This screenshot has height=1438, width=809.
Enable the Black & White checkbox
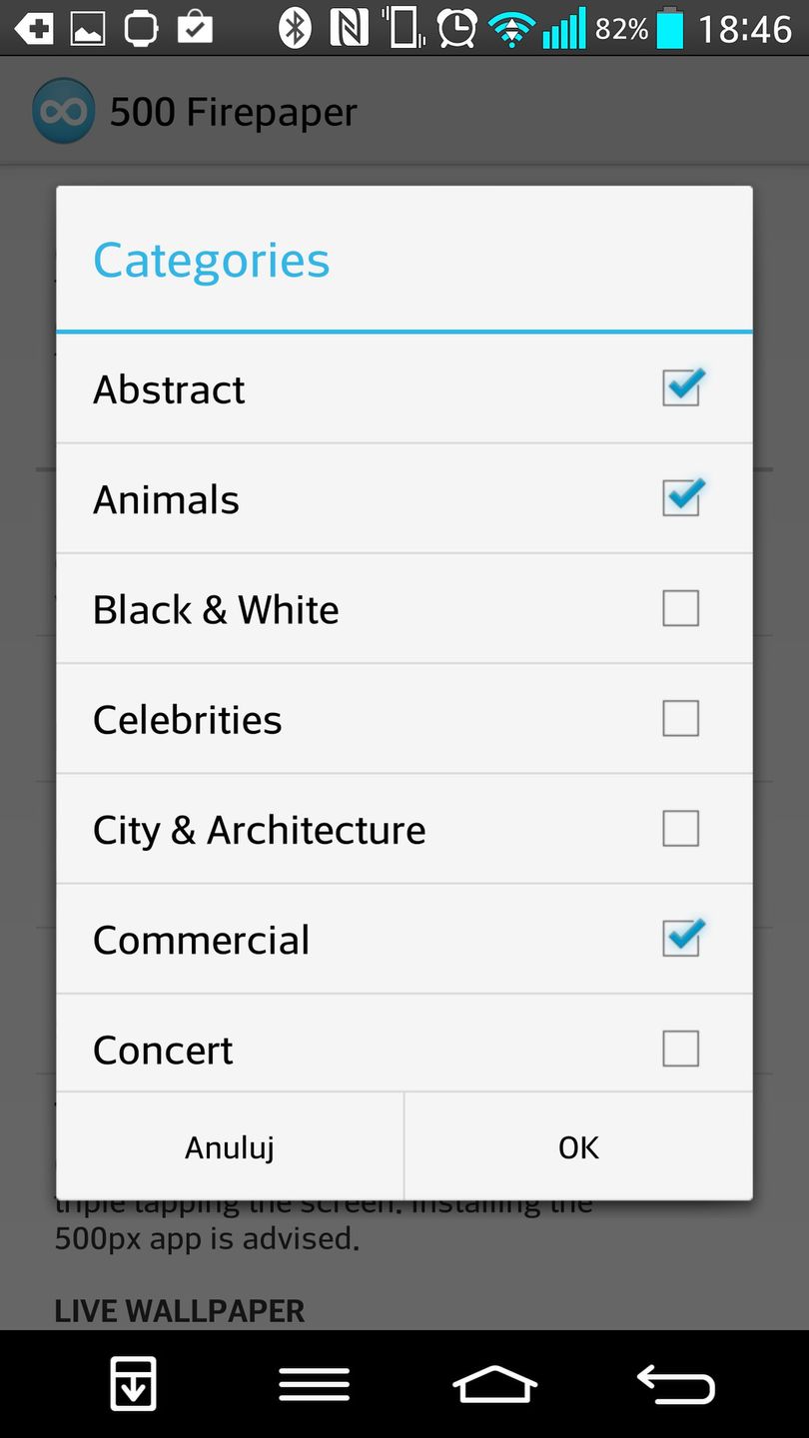coord(681,608)
